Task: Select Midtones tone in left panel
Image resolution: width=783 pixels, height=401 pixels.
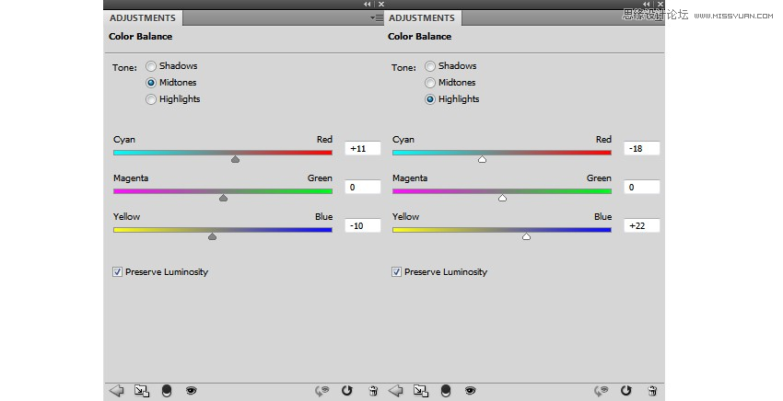Action: click(x=151, y=82)
